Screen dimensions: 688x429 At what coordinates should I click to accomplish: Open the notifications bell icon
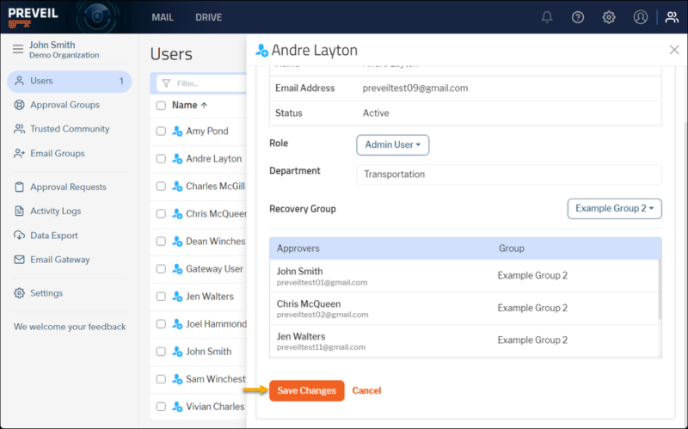point(547,17)
